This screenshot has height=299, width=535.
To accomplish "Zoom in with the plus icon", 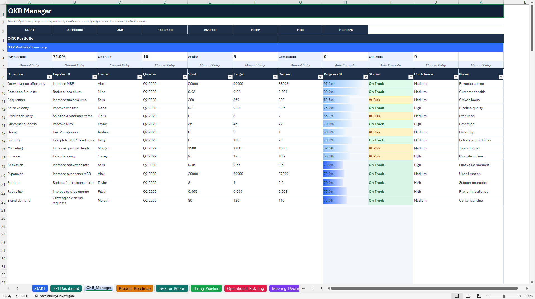I will [520, 296].
